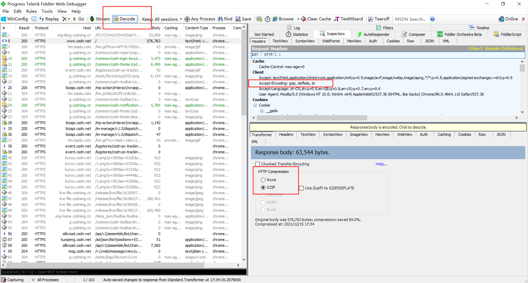528x283 pixels.
Task: Open the Tools menu
Action: [x=47, y=11]
